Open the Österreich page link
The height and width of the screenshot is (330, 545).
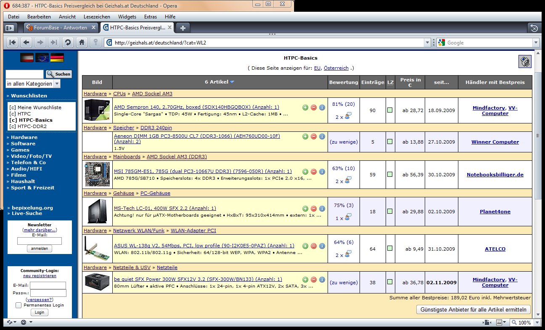pyautogui.click(x=336, y=68)
